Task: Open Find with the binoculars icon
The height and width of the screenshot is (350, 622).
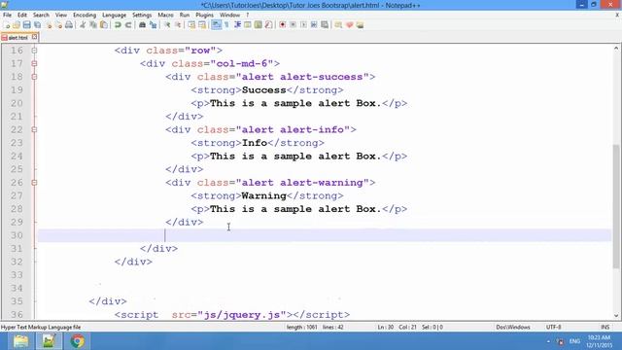Action: (x=142, y=25)
